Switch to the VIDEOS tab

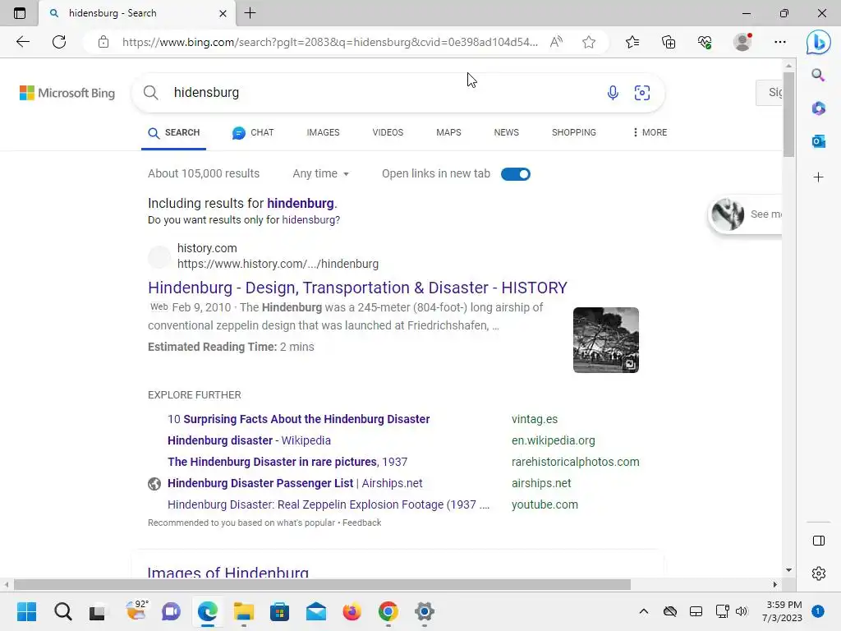(388, 132)
